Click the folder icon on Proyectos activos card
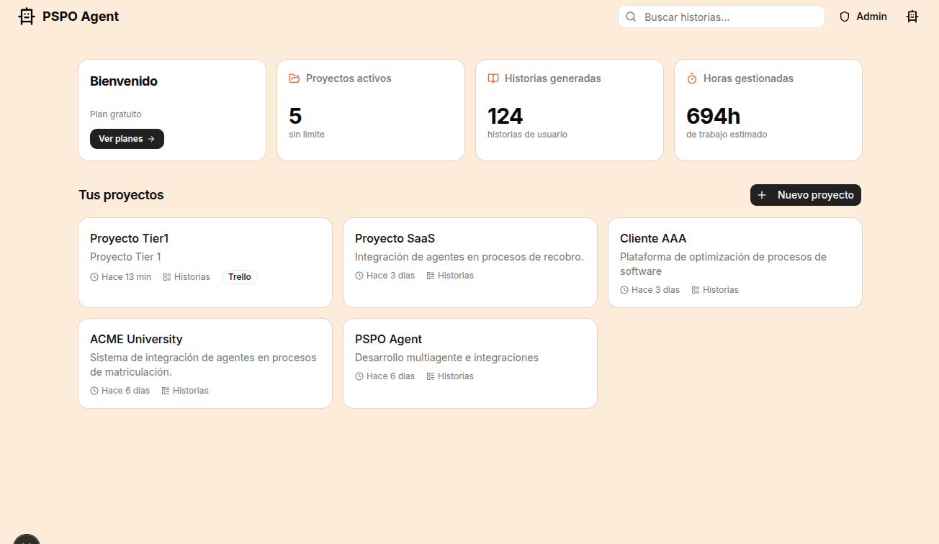Screen dimensions: 939x544 (294, 78)
